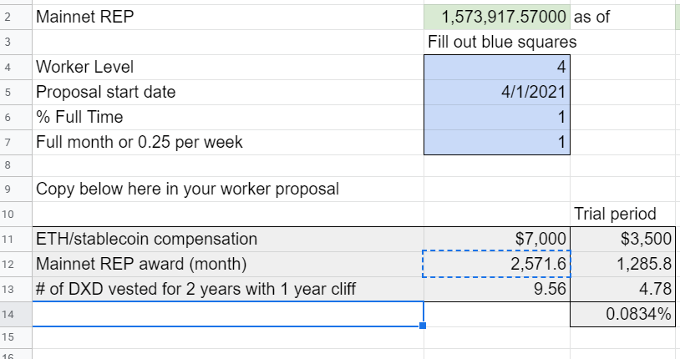Select the $7,000 compensation cell
This screenshot has height=359, width=680.
[497, 239]
